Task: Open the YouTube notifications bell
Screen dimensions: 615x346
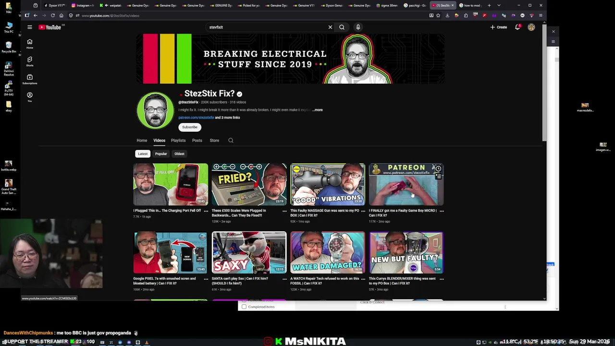Action: pyautogui.click(x=517, y=27)
